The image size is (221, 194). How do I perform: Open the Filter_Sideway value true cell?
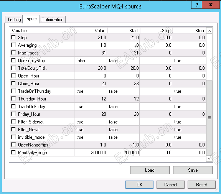coord(91,122)
